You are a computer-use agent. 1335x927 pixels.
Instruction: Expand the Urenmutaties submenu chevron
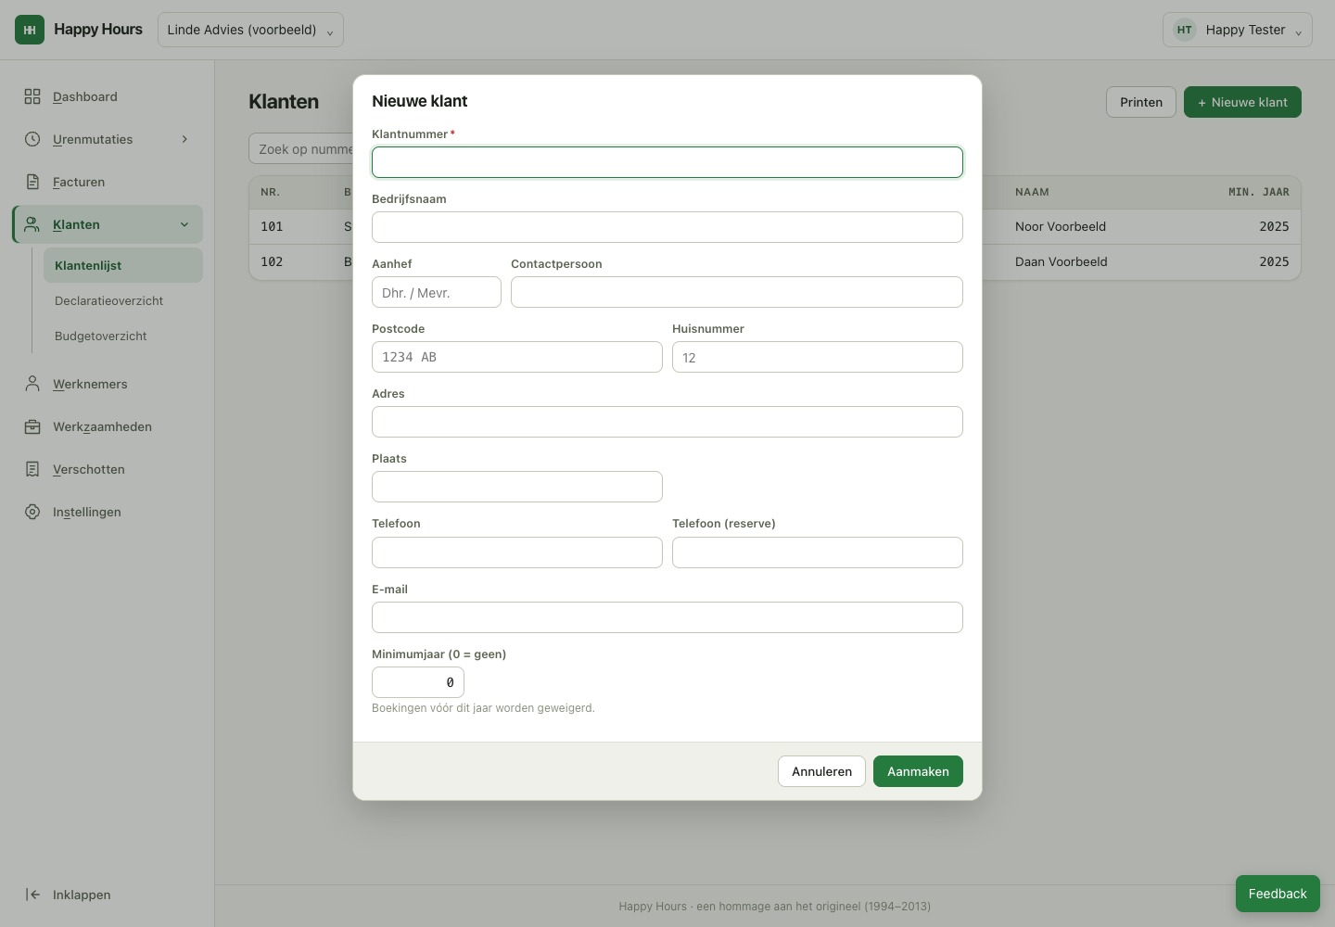[184, 139]
